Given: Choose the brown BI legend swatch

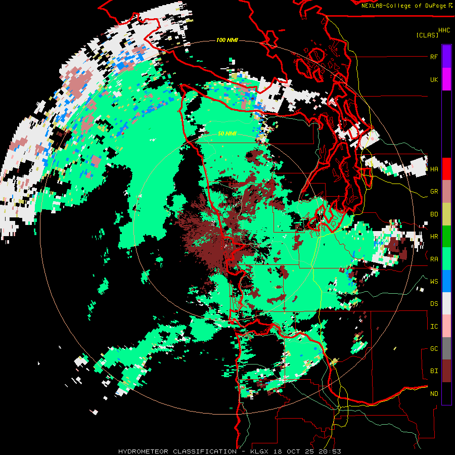Looking at the screenshot, I should [446, 371].
